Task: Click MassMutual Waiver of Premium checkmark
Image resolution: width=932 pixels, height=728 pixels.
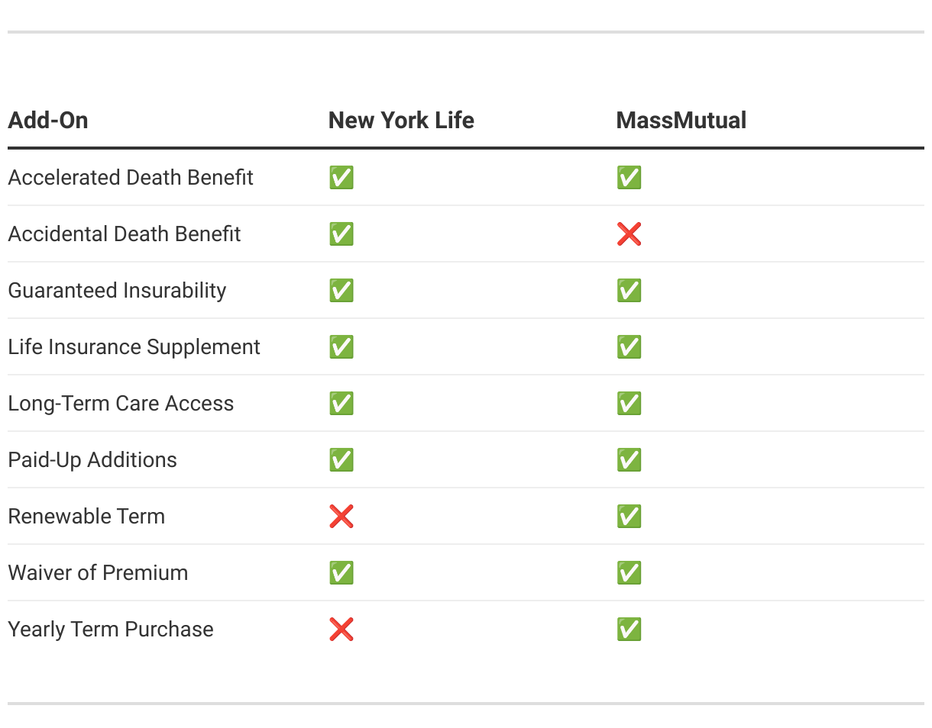Action: 629,573
